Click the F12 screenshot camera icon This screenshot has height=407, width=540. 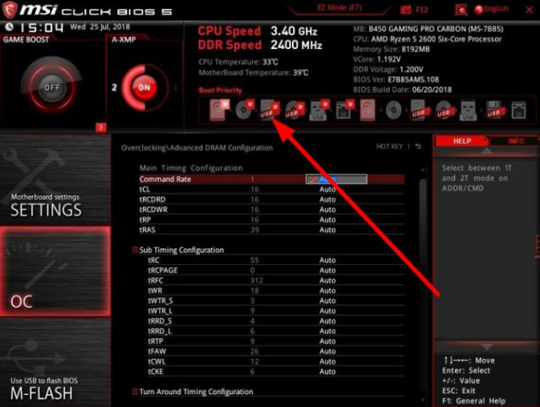[x=406, y=10]
